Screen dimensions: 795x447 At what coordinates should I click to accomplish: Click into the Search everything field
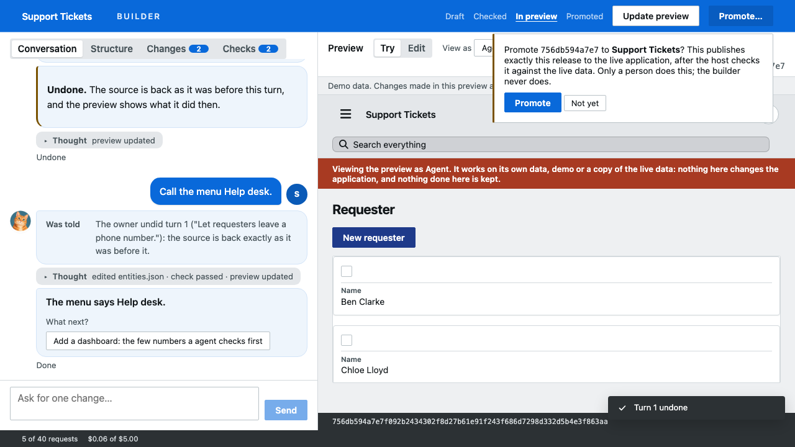551,145
